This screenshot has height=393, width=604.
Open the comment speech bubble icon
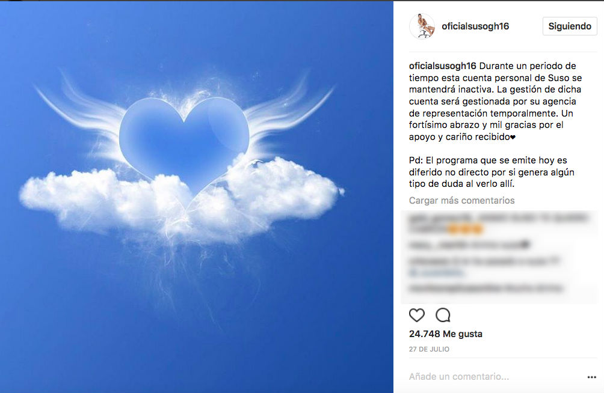pyautogui.click(x=443, y=315)
